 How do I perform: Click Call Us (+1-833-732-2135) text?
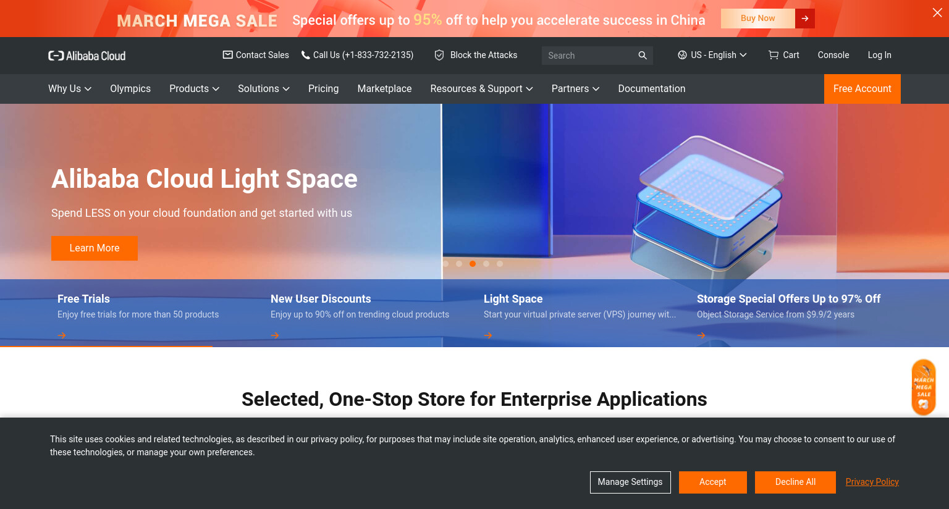click(x=363, y=55)
